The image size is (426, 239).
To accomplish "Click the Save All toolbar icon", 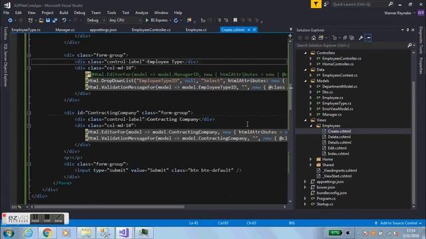I will pyautogui.click(x=55, y=21).
